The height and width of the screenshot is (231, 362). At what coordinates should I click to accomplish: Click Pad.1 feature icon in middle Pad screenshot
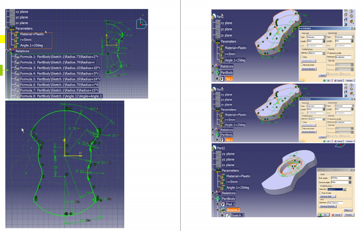pos(222,139)
